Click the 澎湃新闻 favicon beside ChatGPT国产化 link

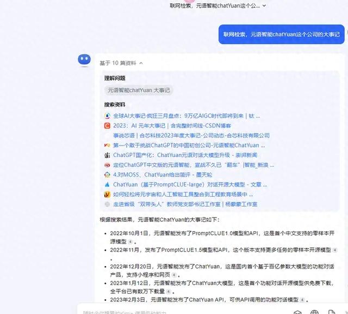[107, 155]
